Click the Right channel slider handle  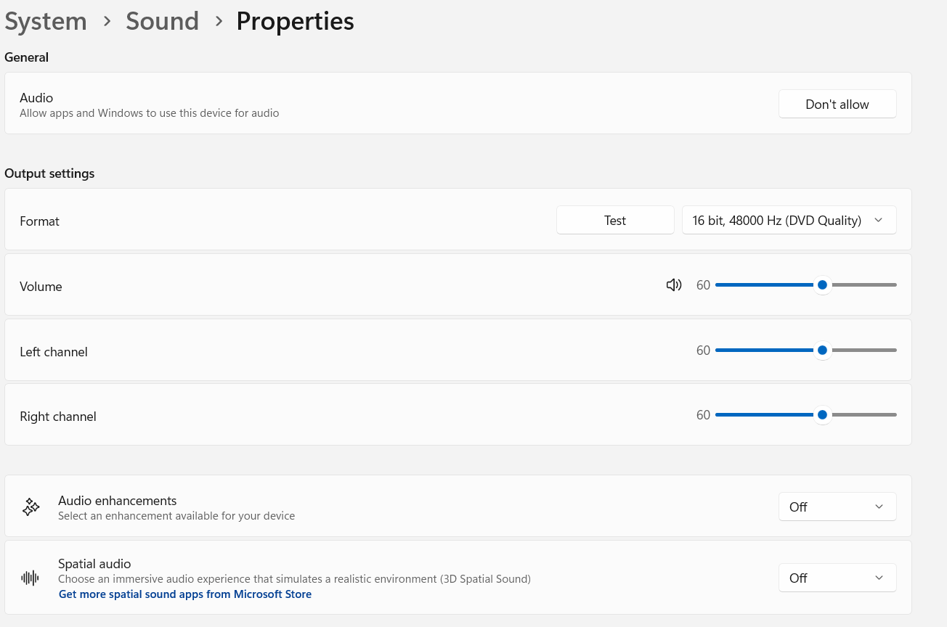point(822,415)
